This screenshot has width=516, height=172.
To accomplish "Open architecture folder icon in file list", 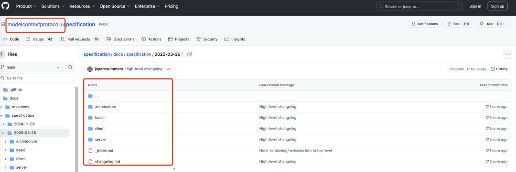I will 91,107.
